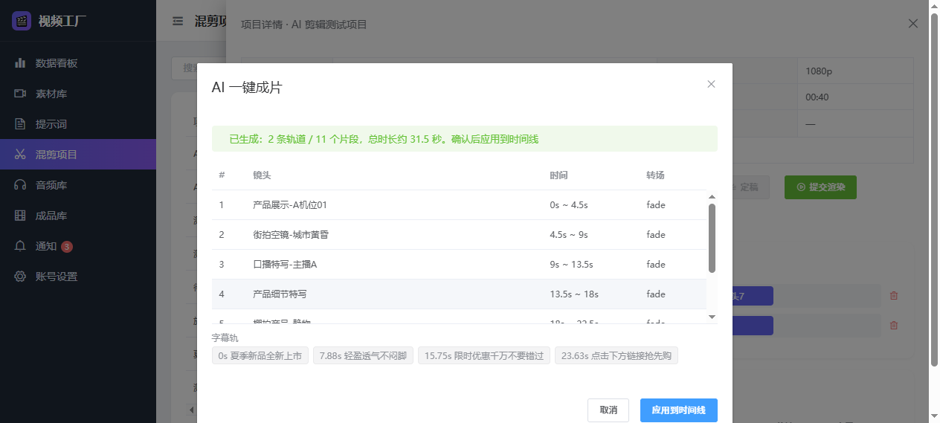This screenshot has width=940, height=423.
Task: Open 成品库 in the sidebar
Action: pos(78,216)
